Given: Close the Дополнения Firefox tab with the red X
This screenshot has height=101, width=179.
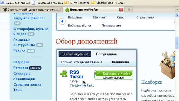Looking at the screenshot, I should point(121,10).
